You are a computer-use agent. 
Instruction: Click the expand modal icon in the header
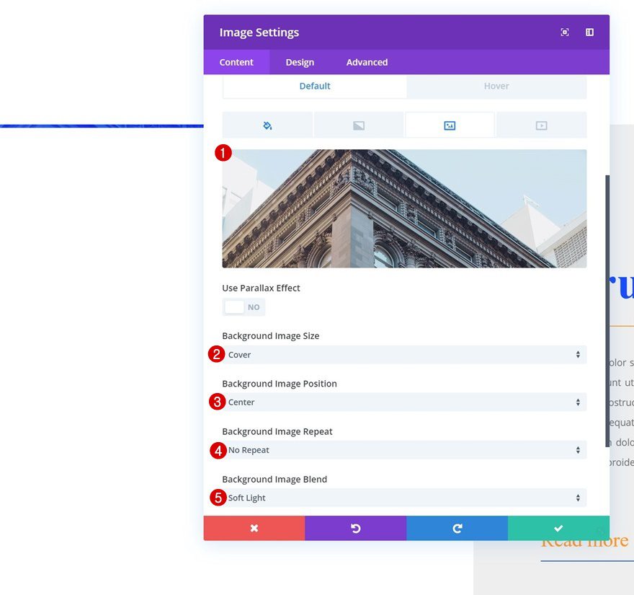(x=564, y=32)
